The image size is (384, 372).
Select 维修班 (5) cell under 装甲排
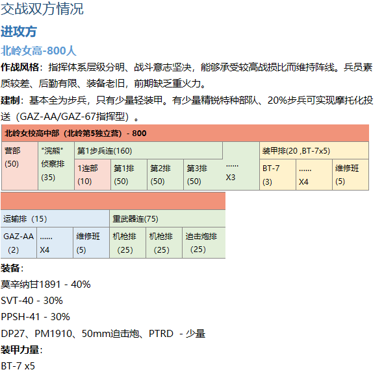350,174
